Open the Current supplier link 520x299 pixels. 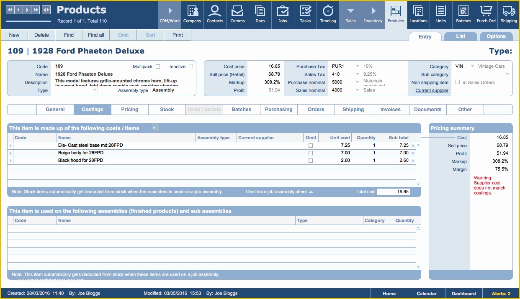pyautogui.click(x=432, y=90)
